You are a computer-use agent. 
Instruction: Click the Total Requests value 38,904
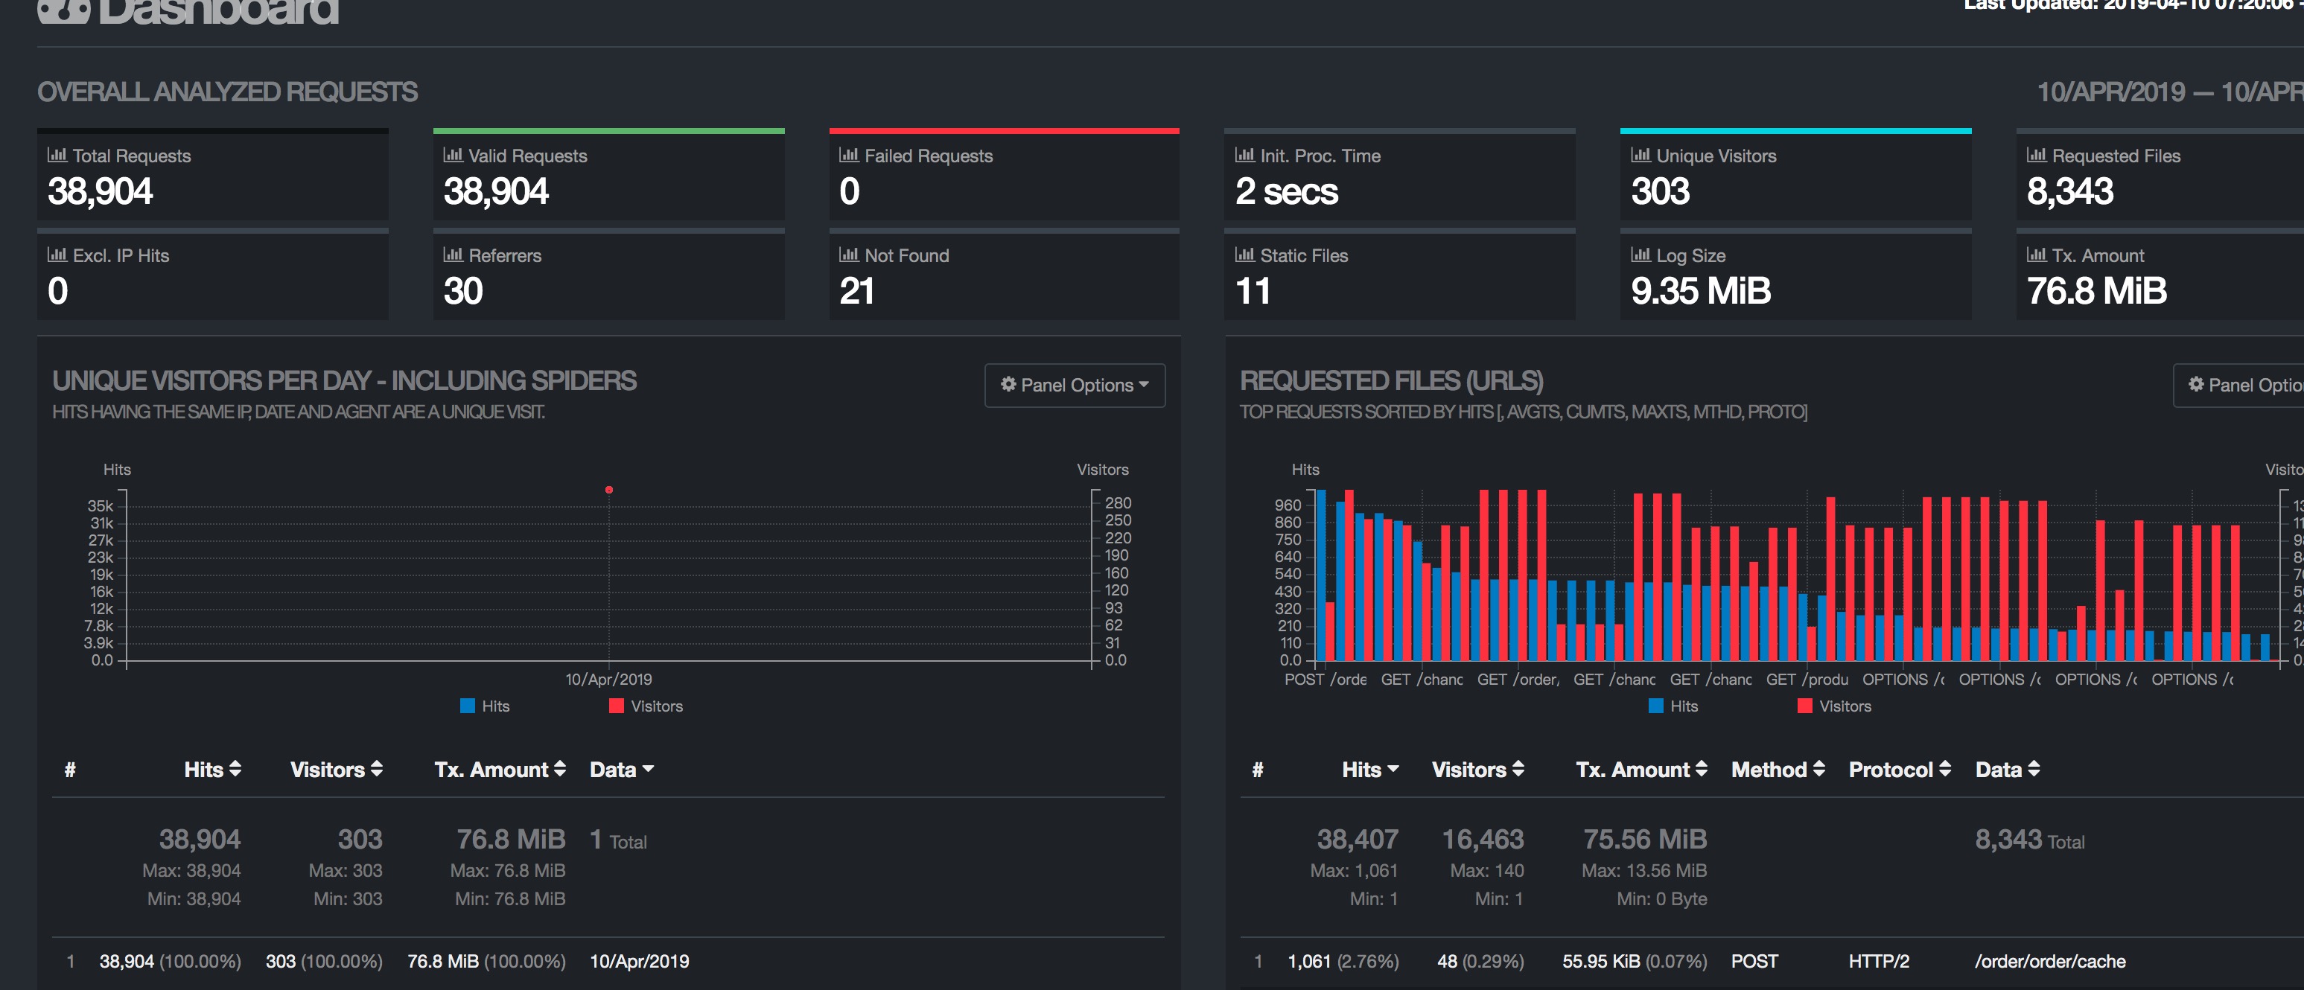coord(101,191)
